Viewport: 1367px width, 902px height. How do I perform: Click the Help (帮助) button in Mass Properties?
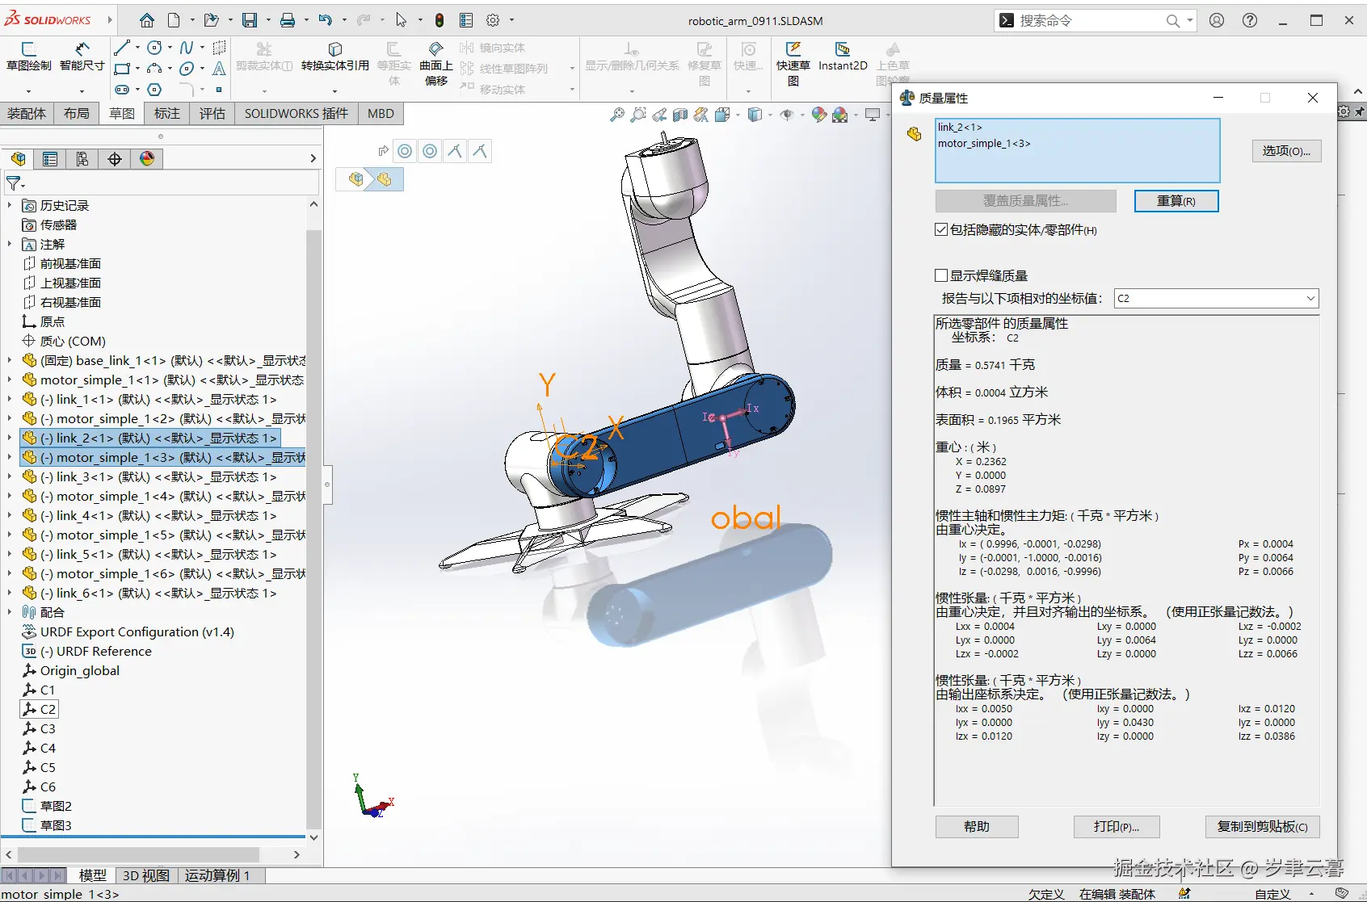[x=977, y=827]
